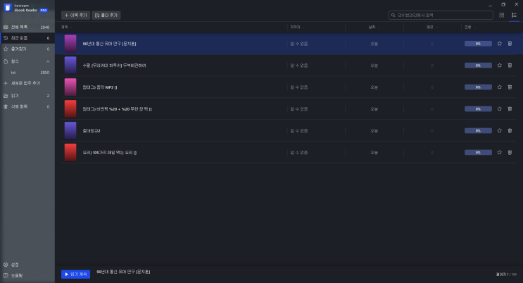This screenshot has width=523, height=283.
Task: Collapse the 형식 formats section chevron
Action: (48, 61)
